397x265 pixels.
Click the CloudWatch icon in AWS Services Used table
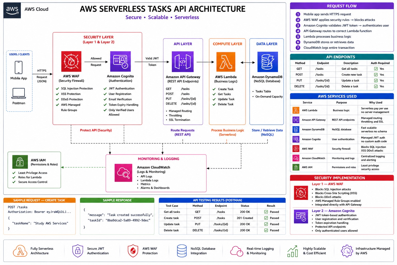(296, 158)
